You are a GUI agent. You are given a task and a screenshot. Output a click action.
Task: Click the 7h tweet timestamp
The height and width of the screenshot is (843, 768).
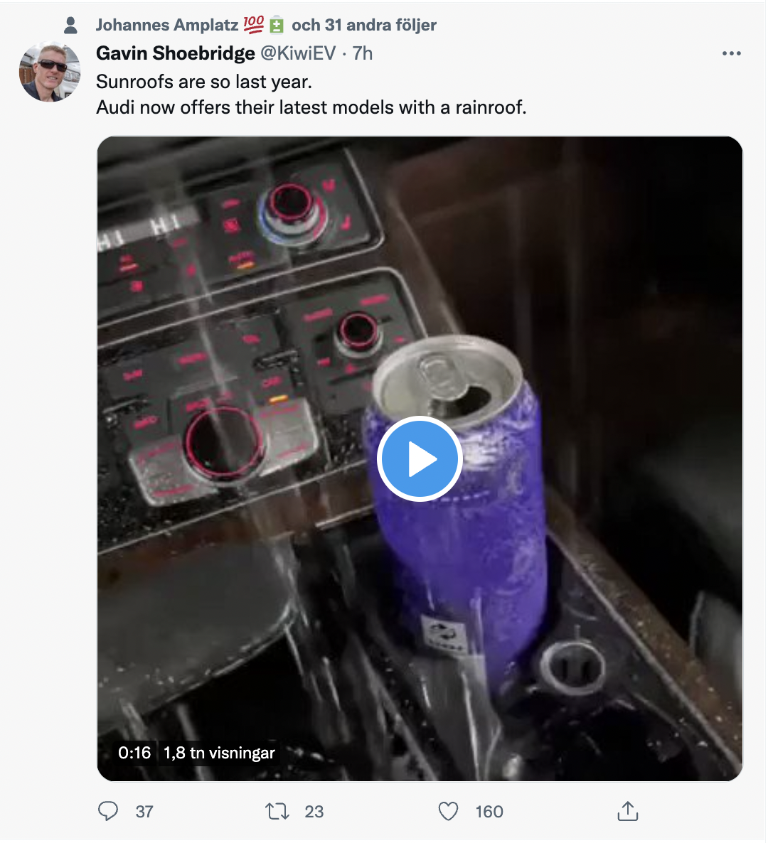[x=363, y=53]
